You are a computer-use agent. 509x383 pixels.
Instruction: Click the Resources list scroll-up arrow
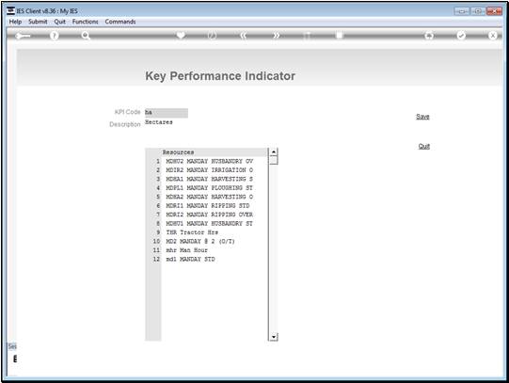[x=274, y=152]
